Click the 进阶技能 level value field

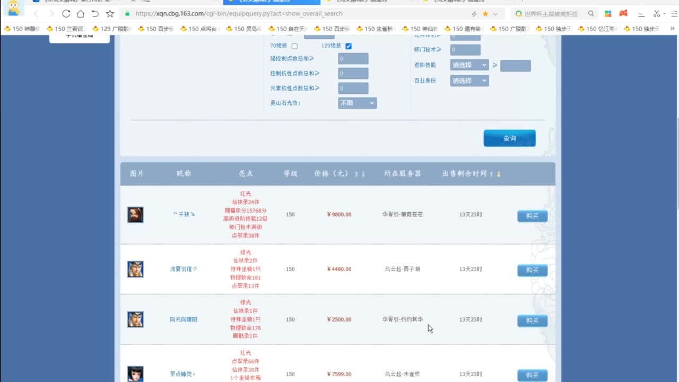(x=515, y=66)
